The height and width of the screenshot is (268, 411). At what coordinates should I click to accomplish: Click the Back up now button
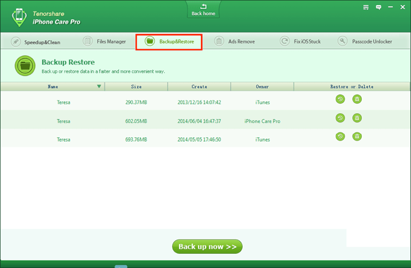click(x=207, y=246)
